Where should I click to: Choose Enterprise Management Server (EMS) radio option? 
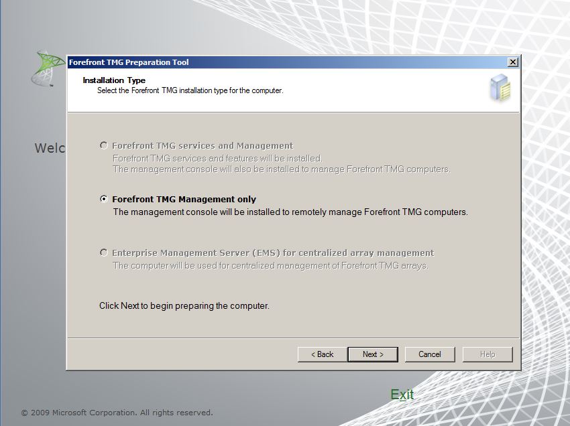[104, 253]
